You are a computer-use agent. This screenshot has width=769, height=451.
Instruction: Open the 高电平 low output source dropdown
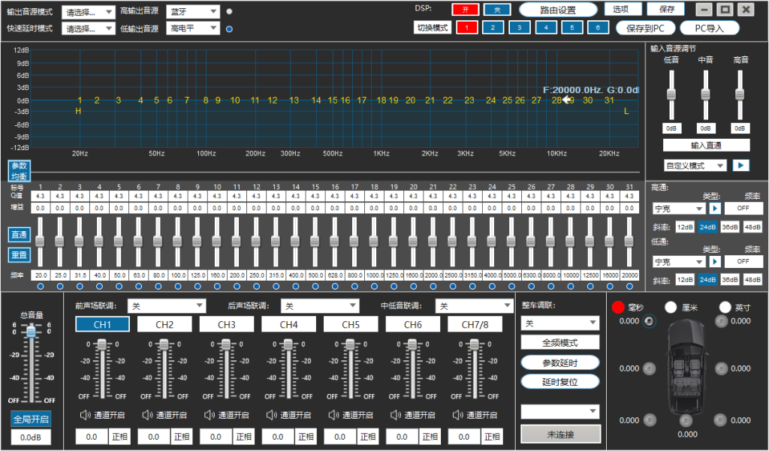[x=193, y=29]
